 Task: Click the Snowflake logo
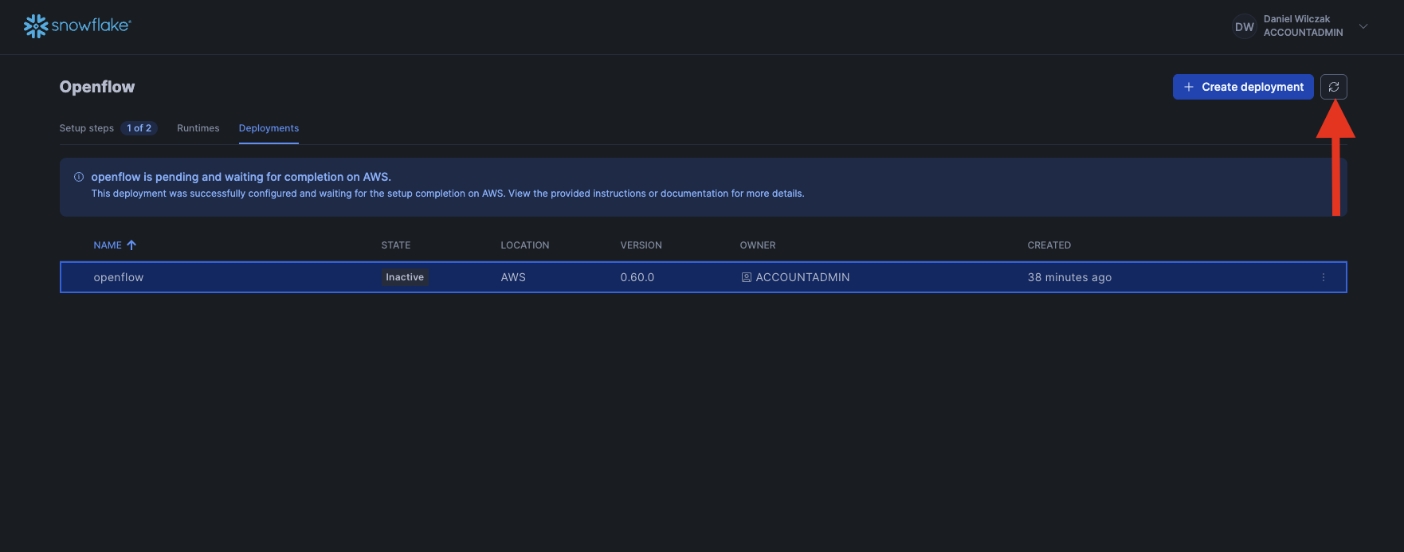pos(77,26)
